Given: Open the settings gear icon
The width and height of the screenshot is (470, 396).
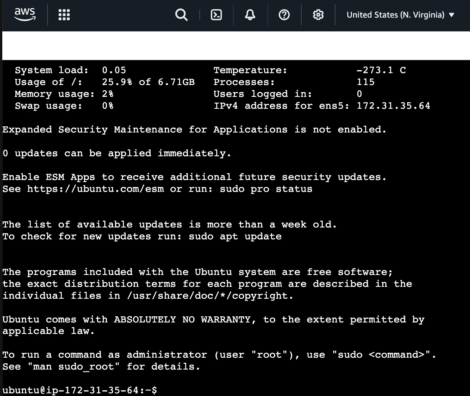Looking at the screenshot, I should [318, 15].
